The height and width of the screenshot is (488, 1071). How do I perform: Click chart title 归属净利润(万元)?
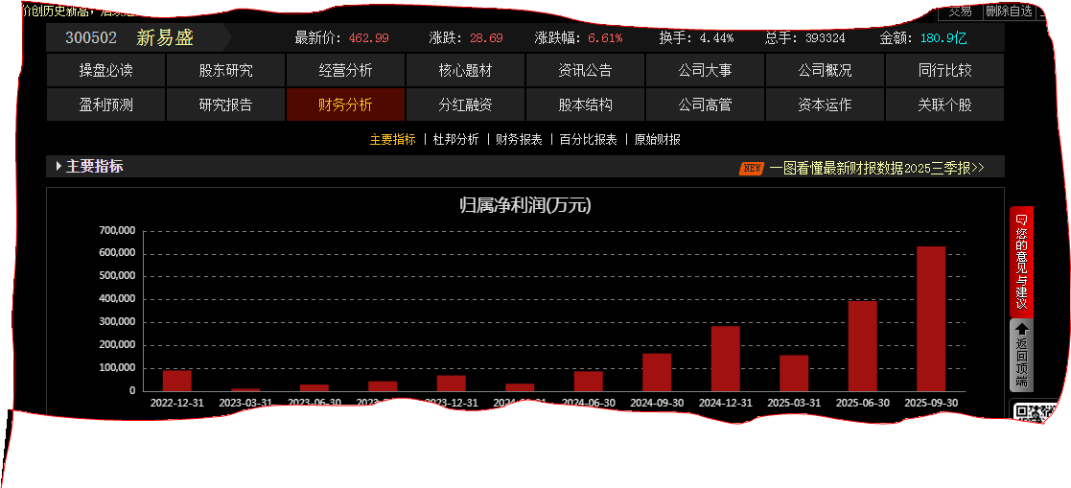525,205
